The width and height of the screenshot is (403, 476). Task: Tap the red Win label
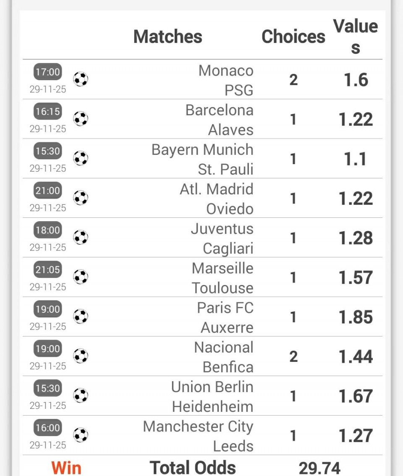[66, 467]
